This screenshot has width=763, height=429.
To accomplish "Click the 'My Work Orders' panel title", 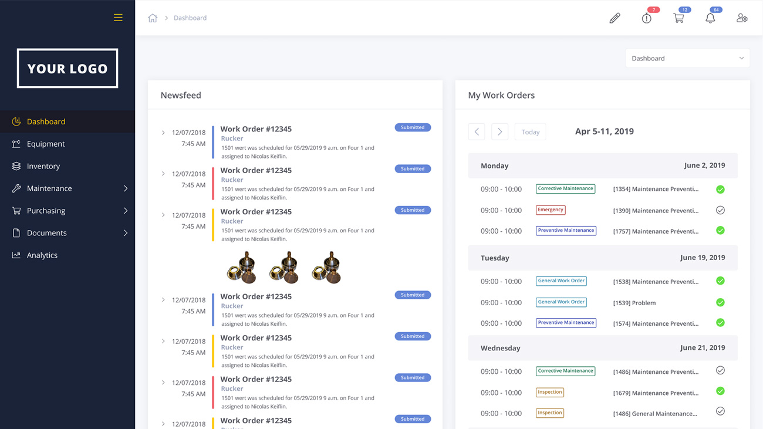I will pyautogui.click(x=501, y=95).
